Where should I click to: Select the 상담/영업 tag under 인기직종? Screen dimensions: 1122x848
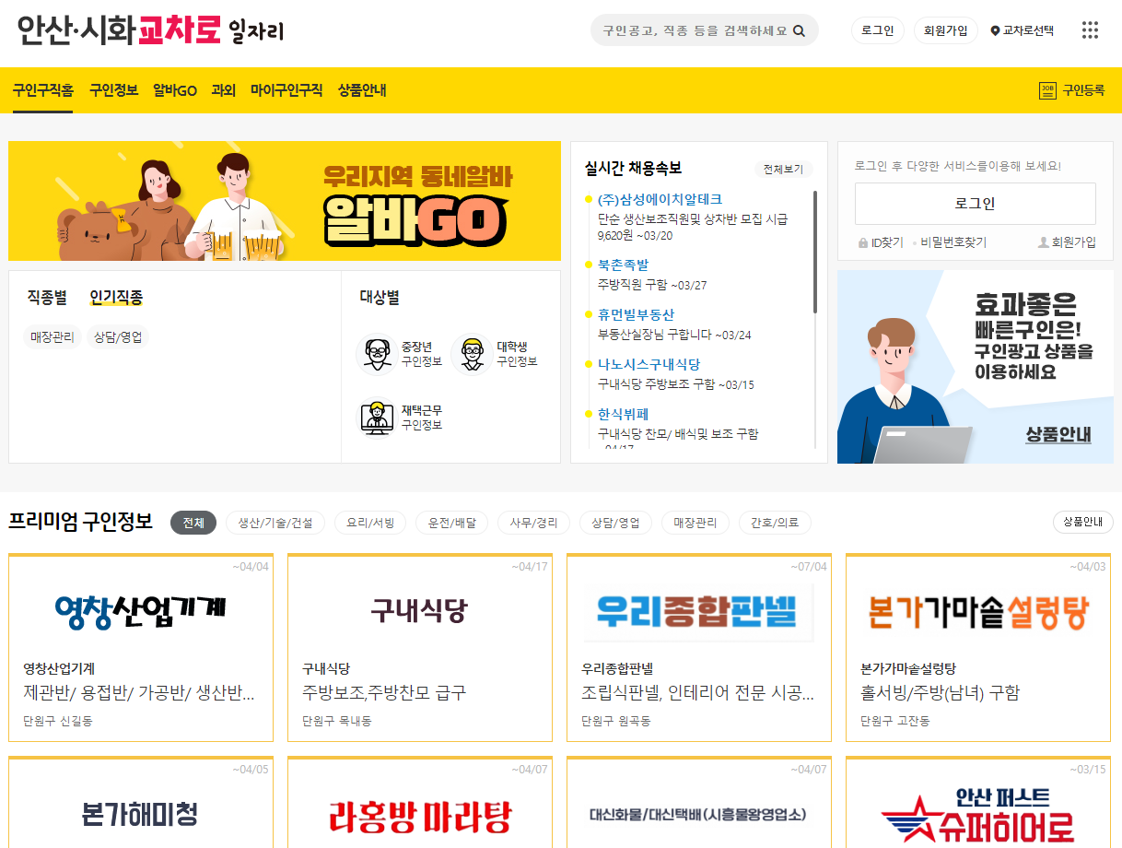[118, 337]
